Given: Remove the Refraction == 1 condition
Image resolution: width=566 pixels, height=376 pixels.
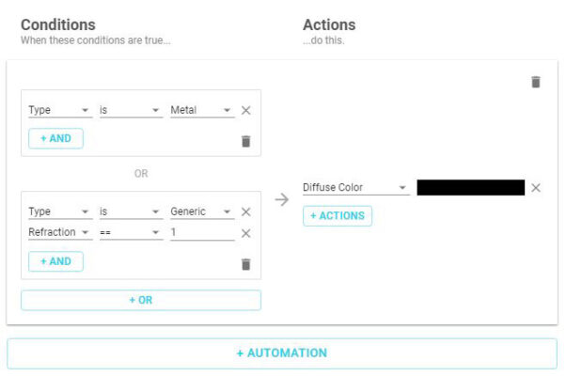Looking at the screenshot, I should tap(246, 233).
